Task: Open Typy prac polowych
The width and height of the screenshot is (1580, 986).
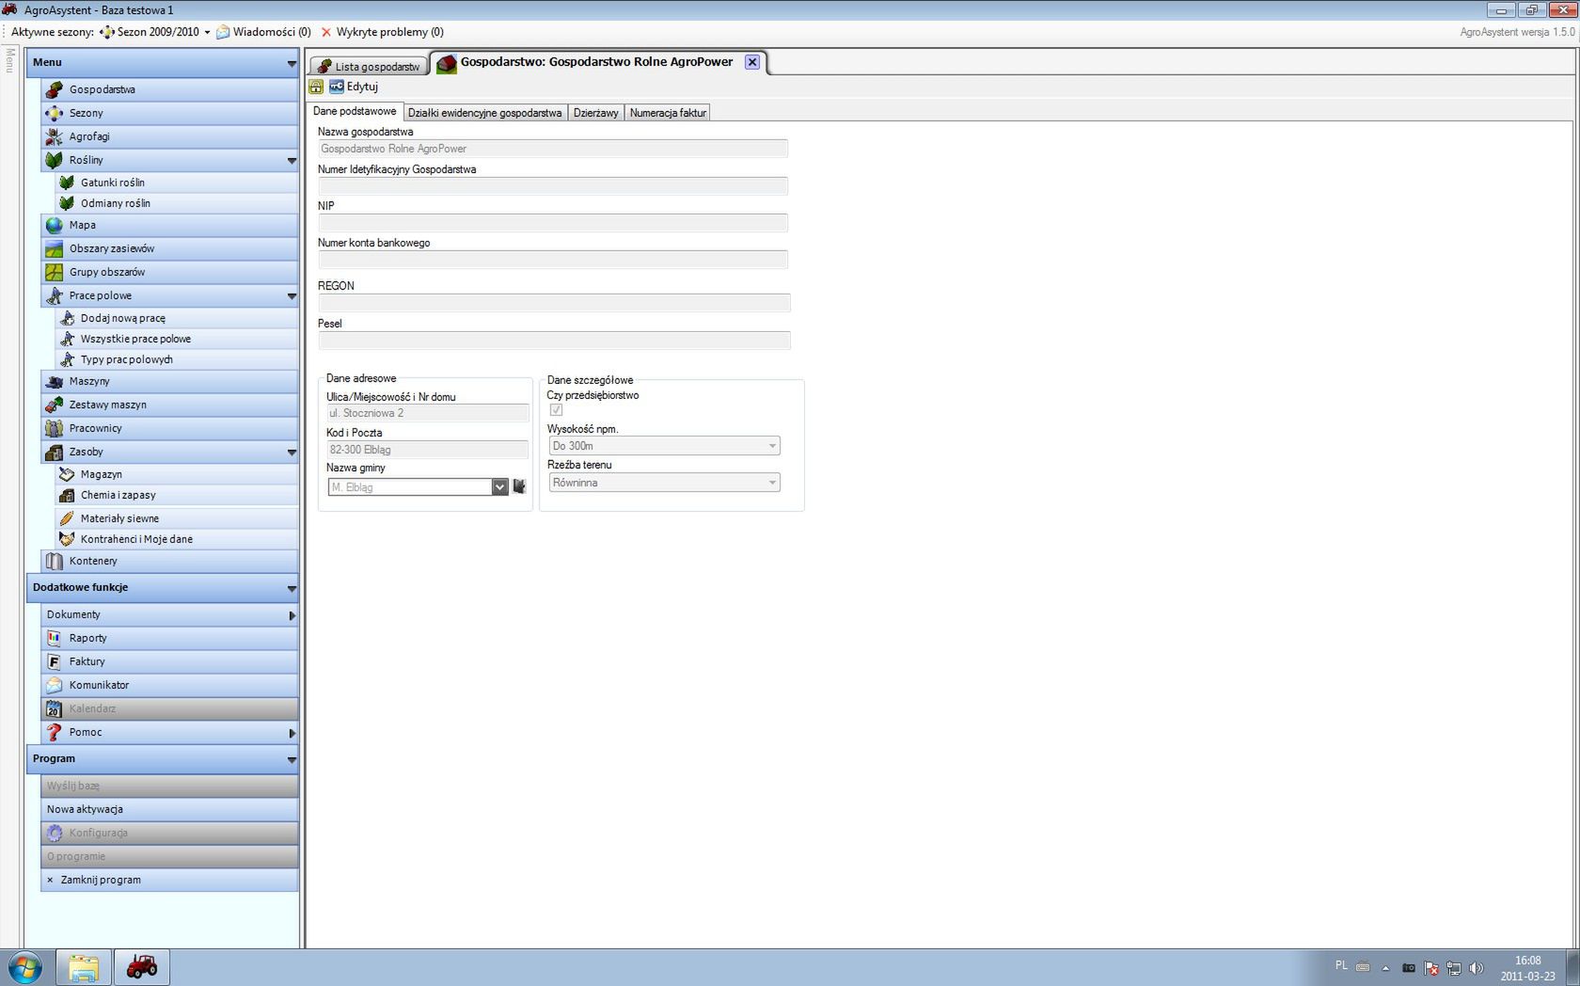Action: [x=177, y=359]
